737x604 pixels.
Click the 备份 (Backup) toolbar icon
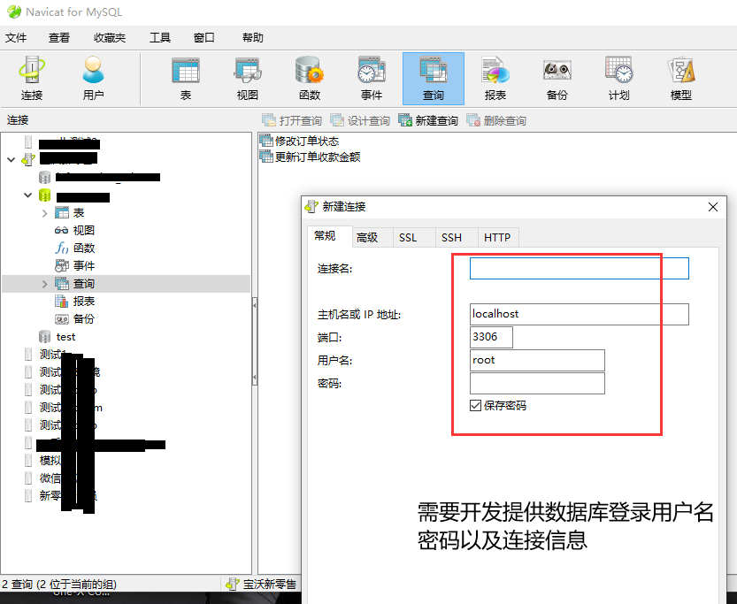pyautogui.click(x=557, y=79)
